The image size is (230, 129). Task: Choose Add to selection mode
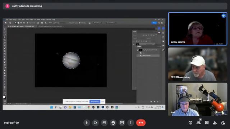point(18,23)
